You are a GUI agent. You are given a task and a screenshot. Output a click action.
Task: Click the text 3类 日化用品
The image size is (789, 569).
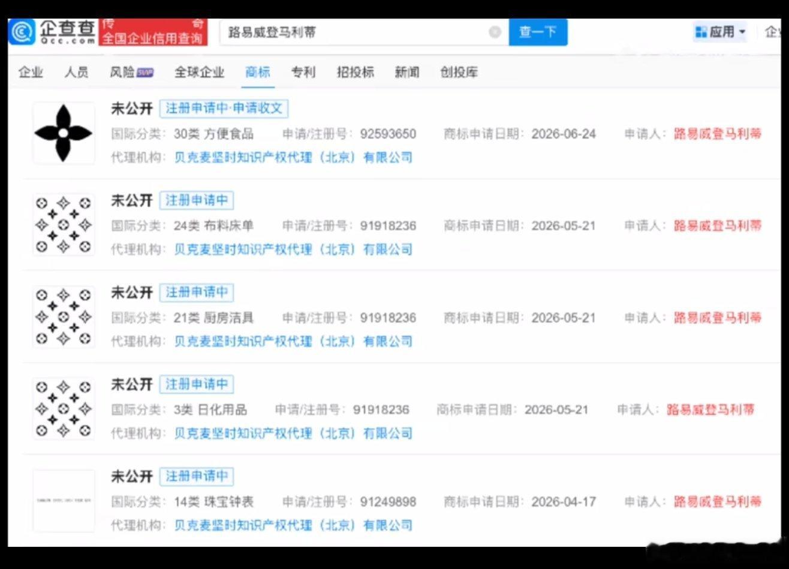click(x=210, y=410)
